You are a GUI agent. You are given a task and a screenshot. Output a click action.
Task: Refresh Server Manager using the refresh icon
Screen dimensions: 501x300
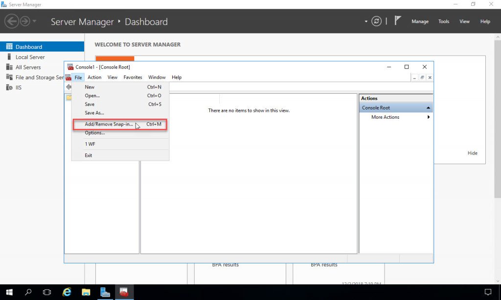376,21
